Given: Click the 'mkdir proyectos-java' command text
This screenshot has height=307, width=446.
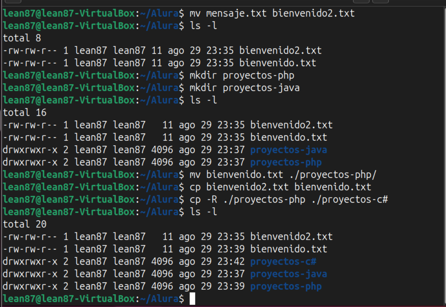Looking at the screenshot, I should [x=244, y=88].
